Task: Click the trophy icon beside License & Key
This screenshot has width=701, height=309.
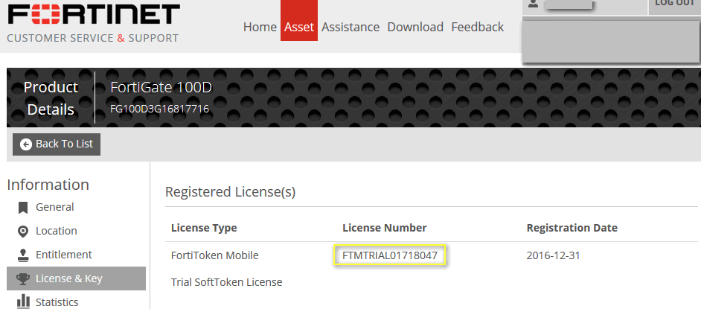Action: tap(23, 279)
